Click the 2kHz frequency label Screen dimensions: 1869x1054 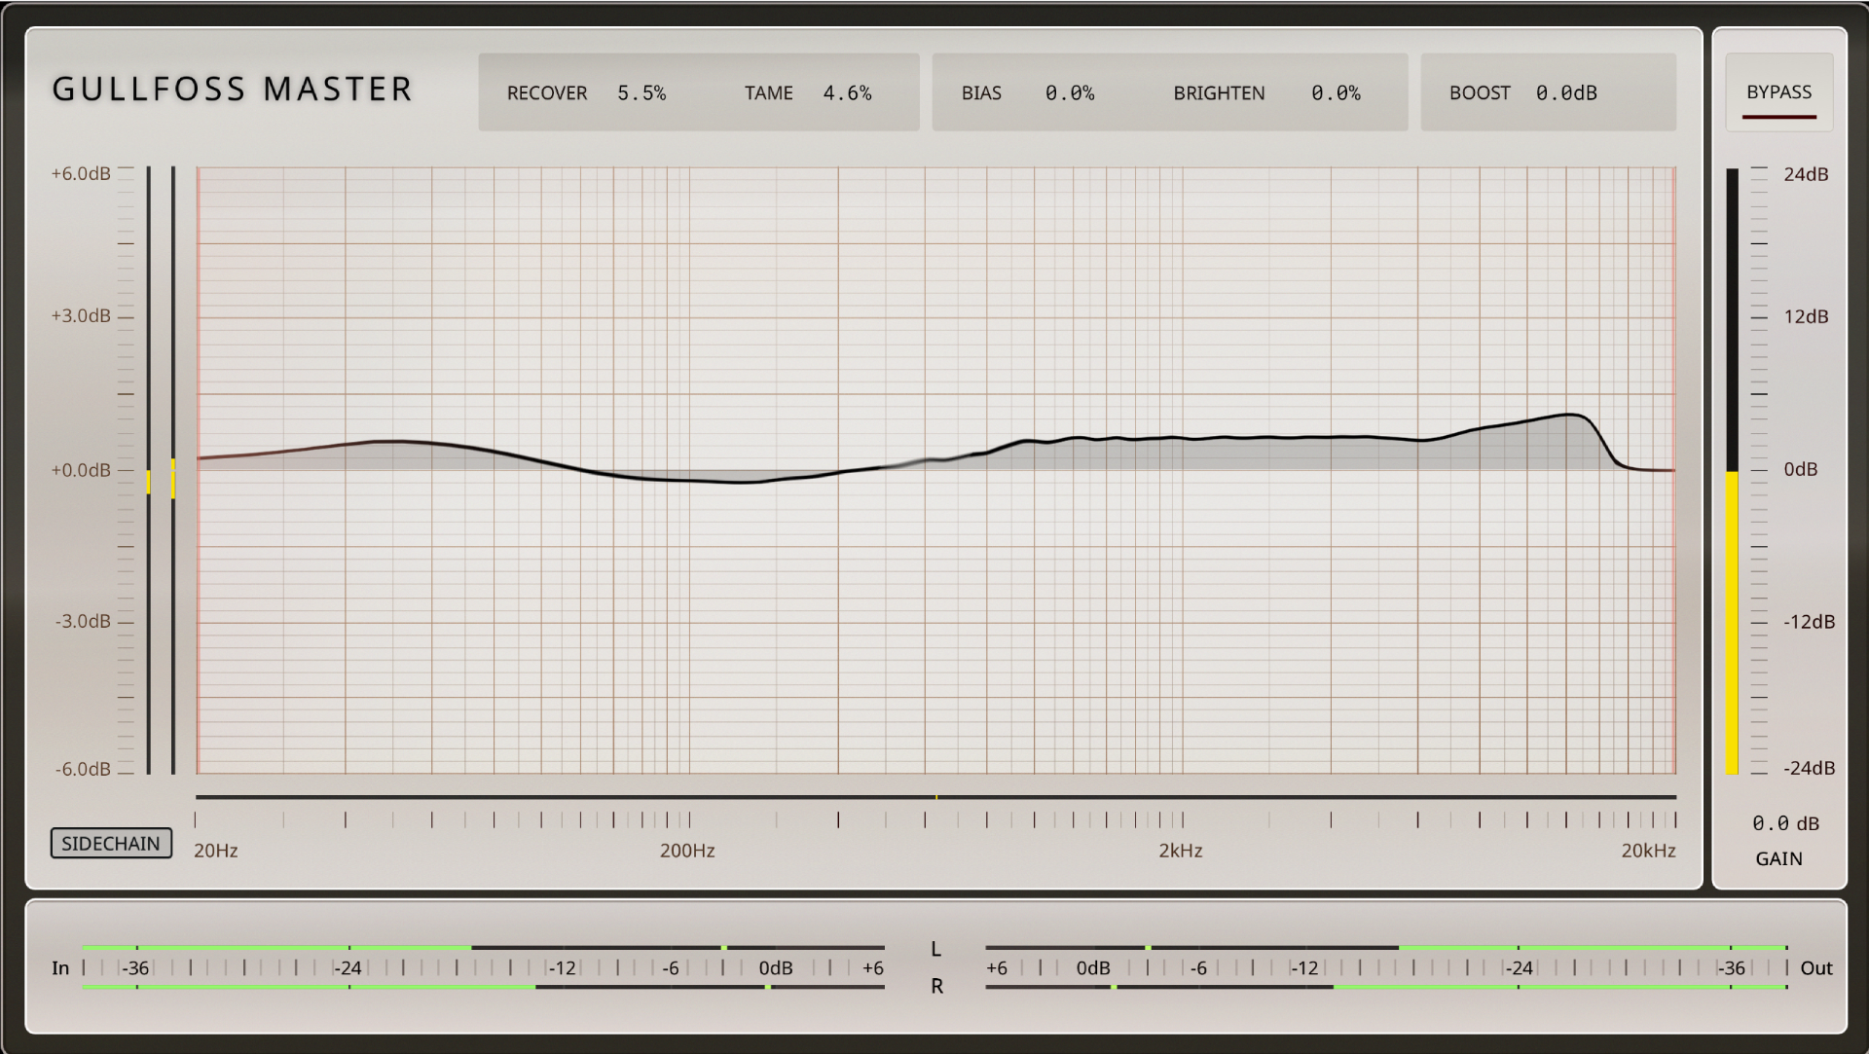(1180, 851)
